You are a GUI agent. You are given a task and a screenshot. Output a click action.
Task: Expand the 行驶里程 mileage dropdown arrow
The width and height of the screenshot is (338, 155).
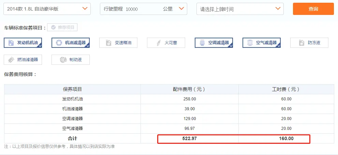click(181, 8)
